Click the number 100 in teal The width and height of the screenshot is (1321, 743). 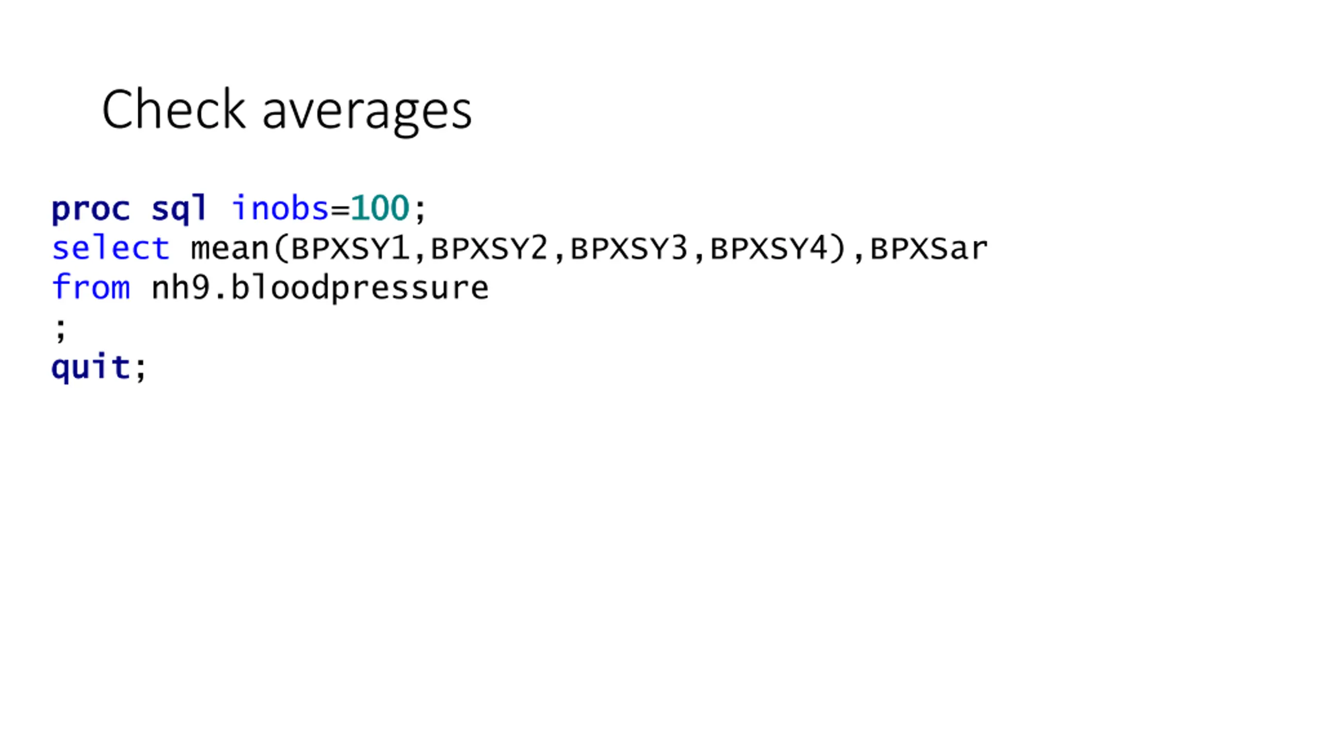[x=380, y=208]
